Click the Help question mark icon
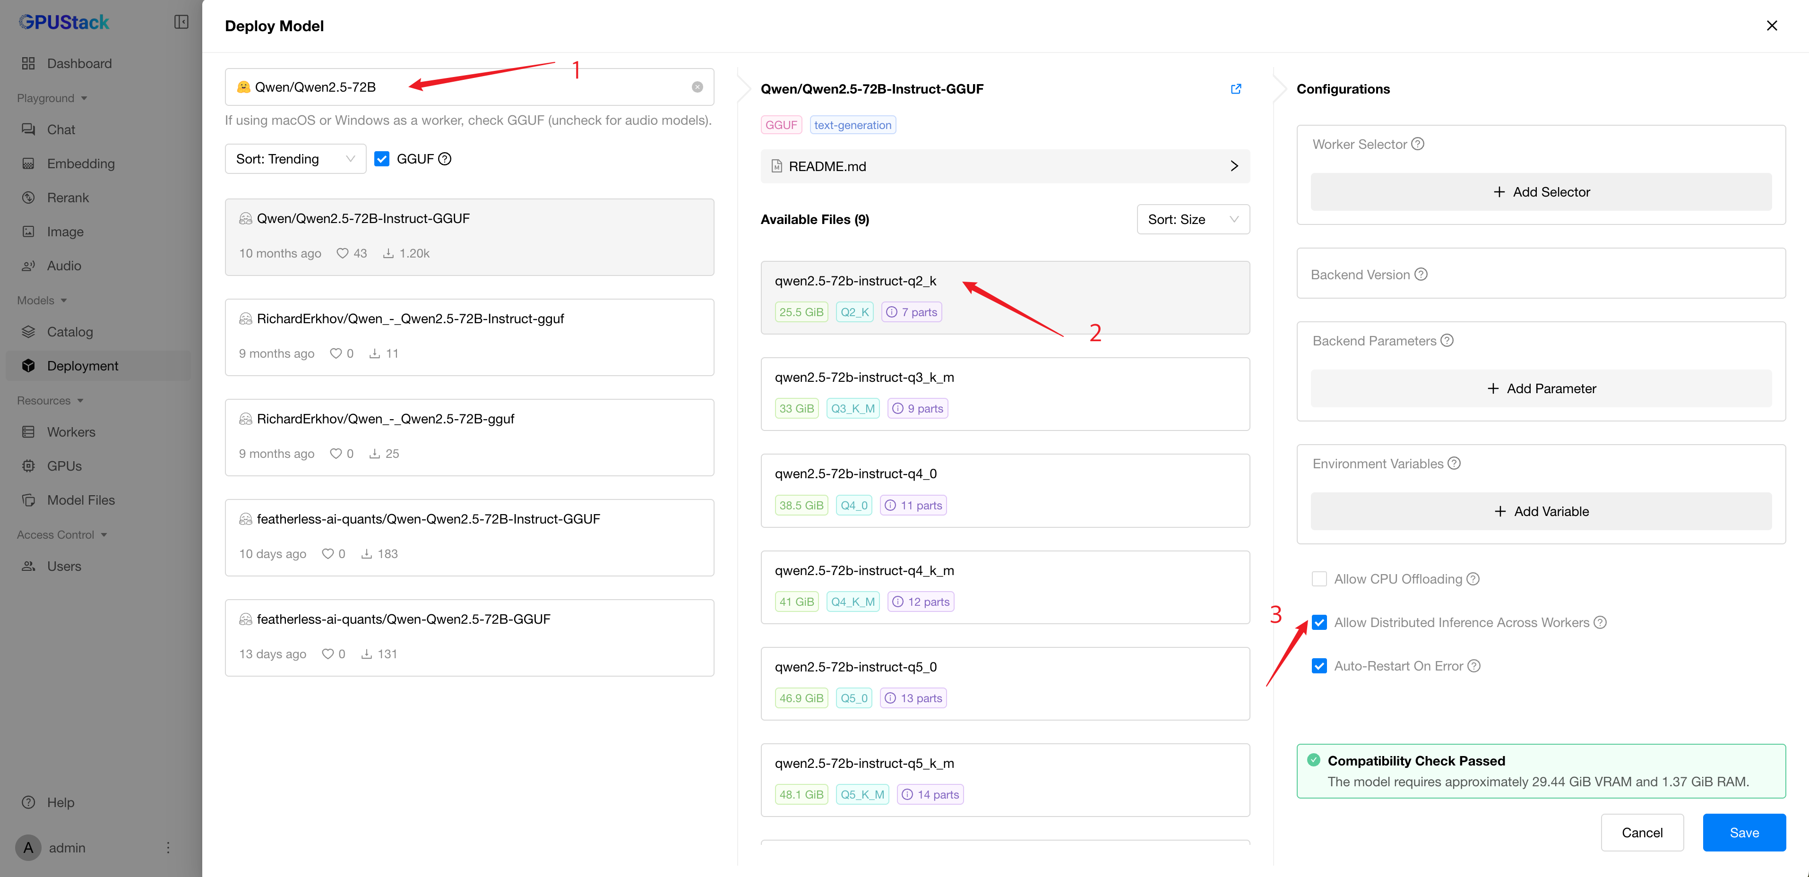The width and height of the screenshot is (1809, 877). point(28,802)
